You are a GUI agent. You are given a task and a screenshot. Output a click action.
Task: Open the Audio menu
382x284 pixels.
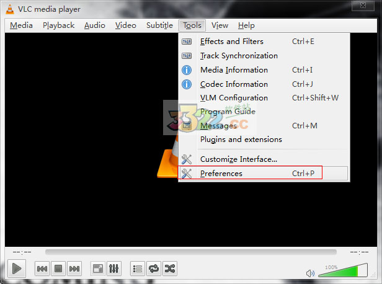[94, 25]
